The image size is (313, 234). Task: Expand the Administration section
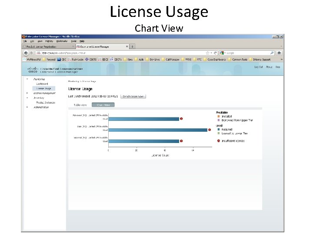coord(27,107)
